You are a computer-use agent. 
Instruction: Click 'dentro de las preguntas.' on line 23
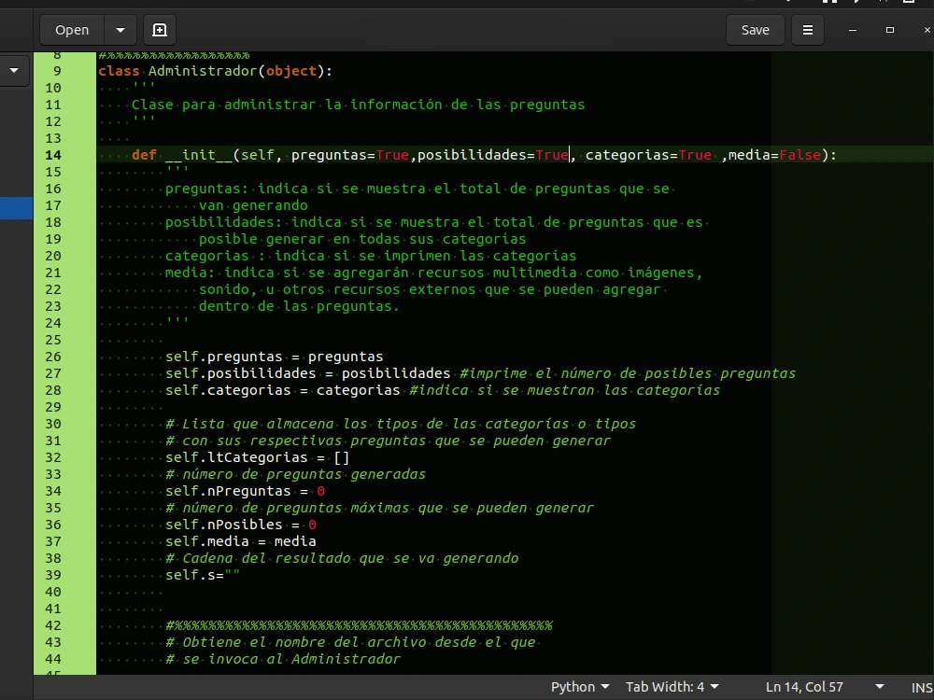pyautogui.click(x=299, y=306)
